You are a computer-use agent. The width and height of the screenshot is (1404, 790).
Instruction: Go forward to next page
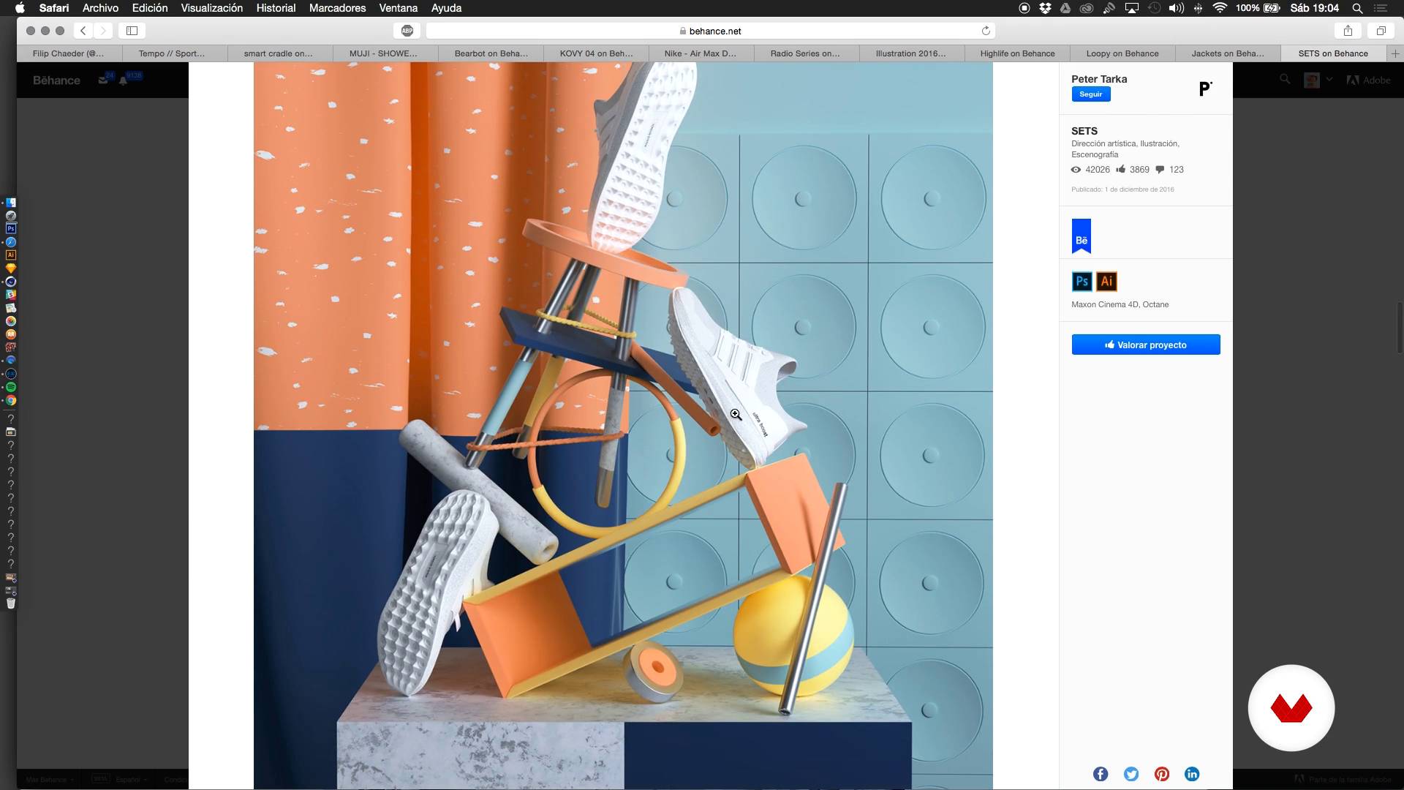(x=103, y=31)
